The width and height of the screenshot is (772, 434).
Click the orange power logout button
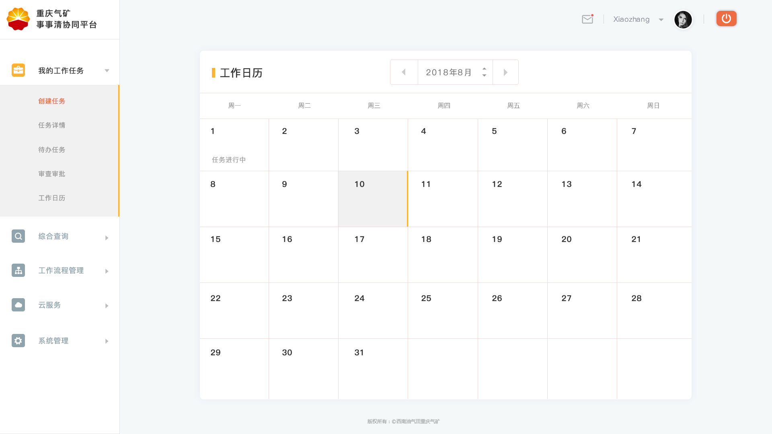click(726, 18)
